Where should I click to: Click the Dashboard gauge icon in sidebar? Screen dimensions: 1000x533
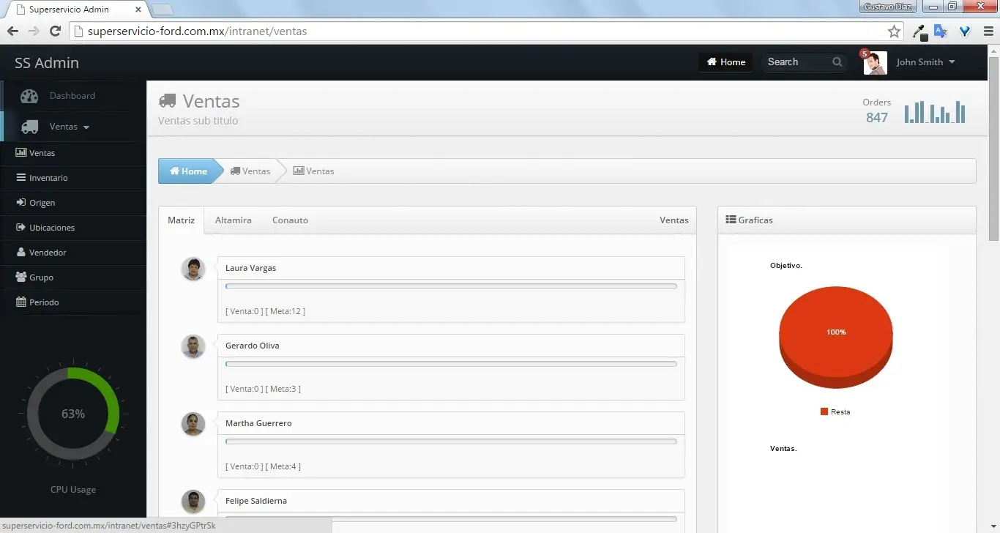coord(29,96)
